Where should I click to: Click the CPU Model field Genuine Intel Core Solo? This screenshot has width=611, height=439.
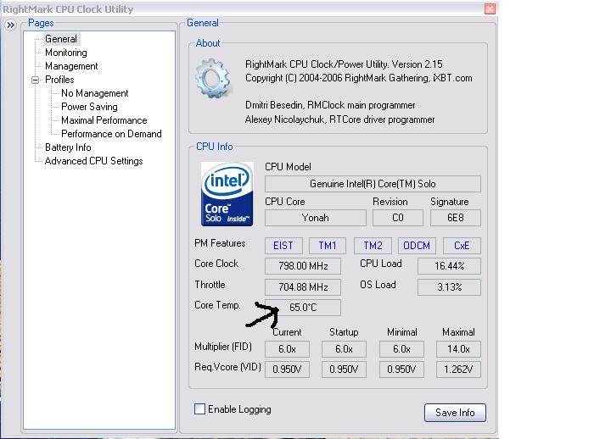pos(373,184)
